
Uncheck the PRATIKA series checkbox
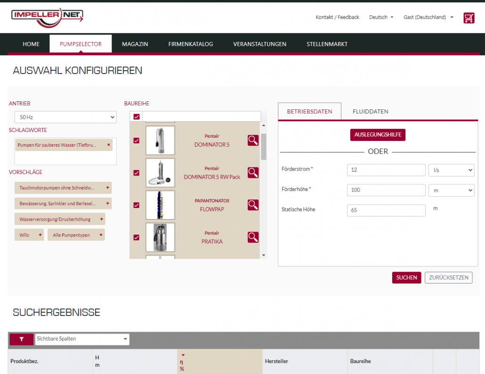click(x=137, y=237)
